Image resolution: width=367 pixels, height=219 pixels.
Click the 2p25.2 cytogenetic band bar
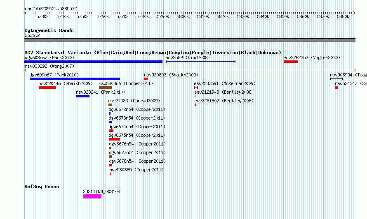point(190,40)
